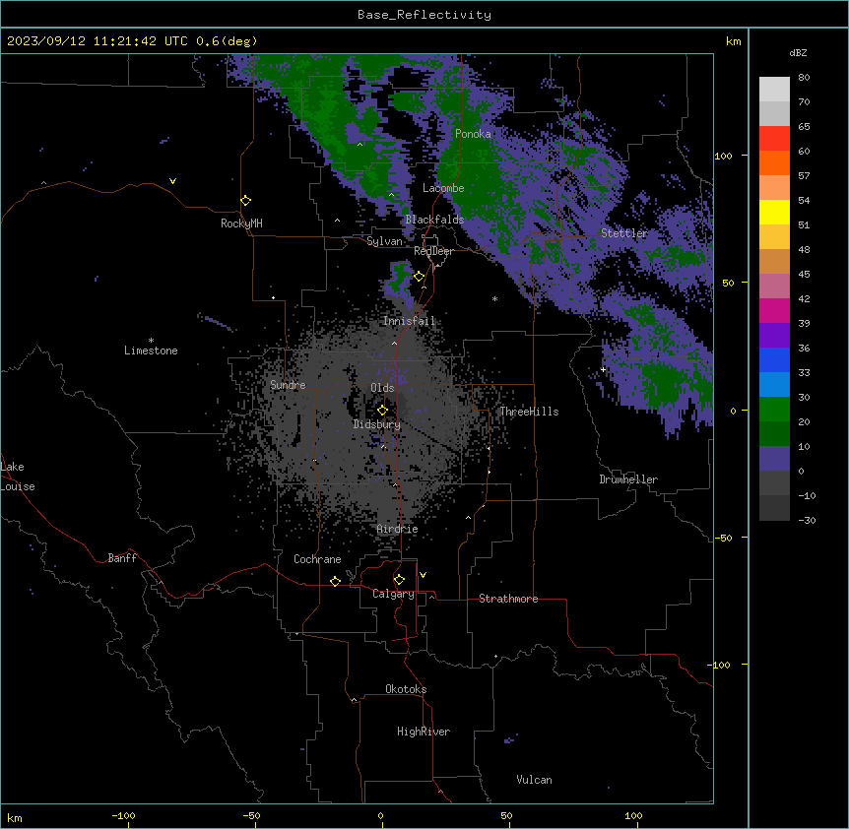This screenshot has width=849, height=829.
Task: Click the RockyMH label
Action: [x=241, y=223]
